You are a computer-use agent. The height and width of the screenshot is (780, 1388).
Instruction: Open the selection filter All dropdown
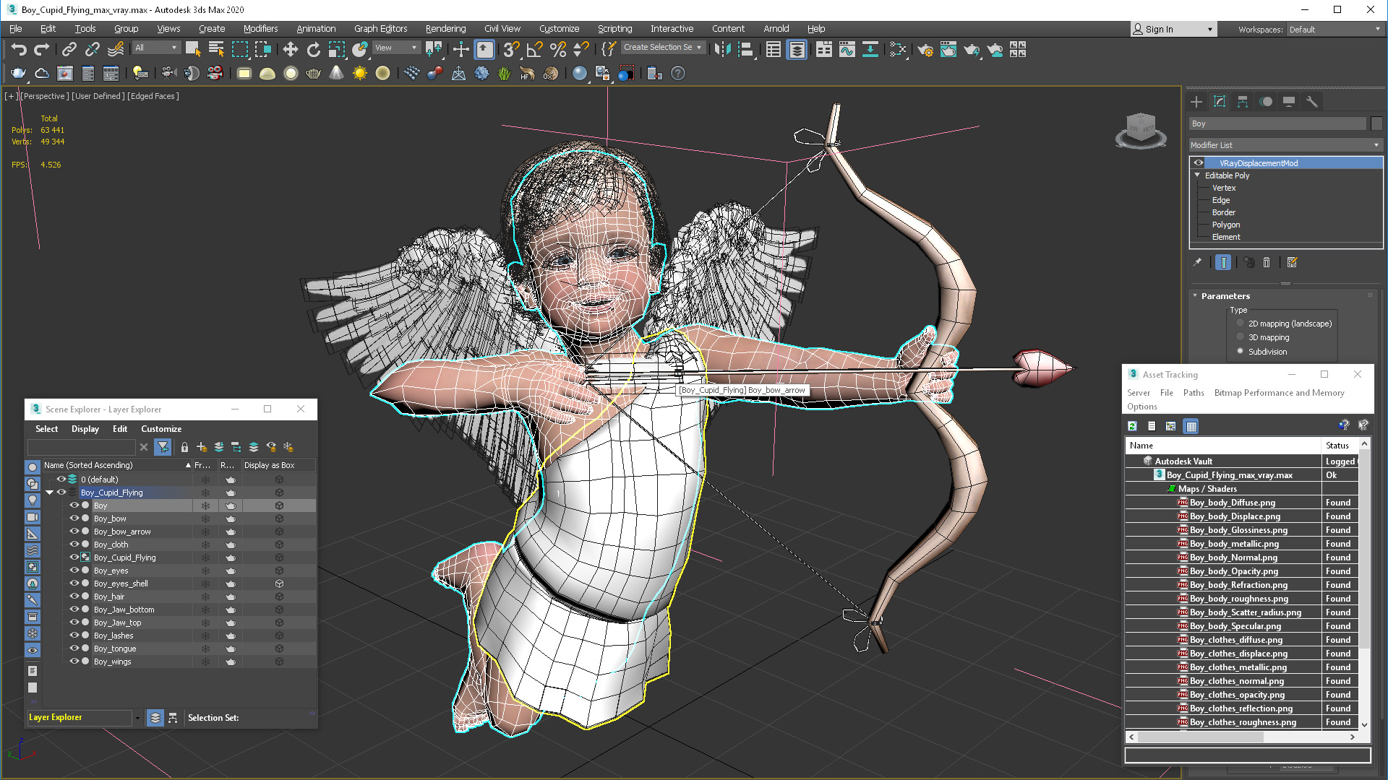pos(156,48)
